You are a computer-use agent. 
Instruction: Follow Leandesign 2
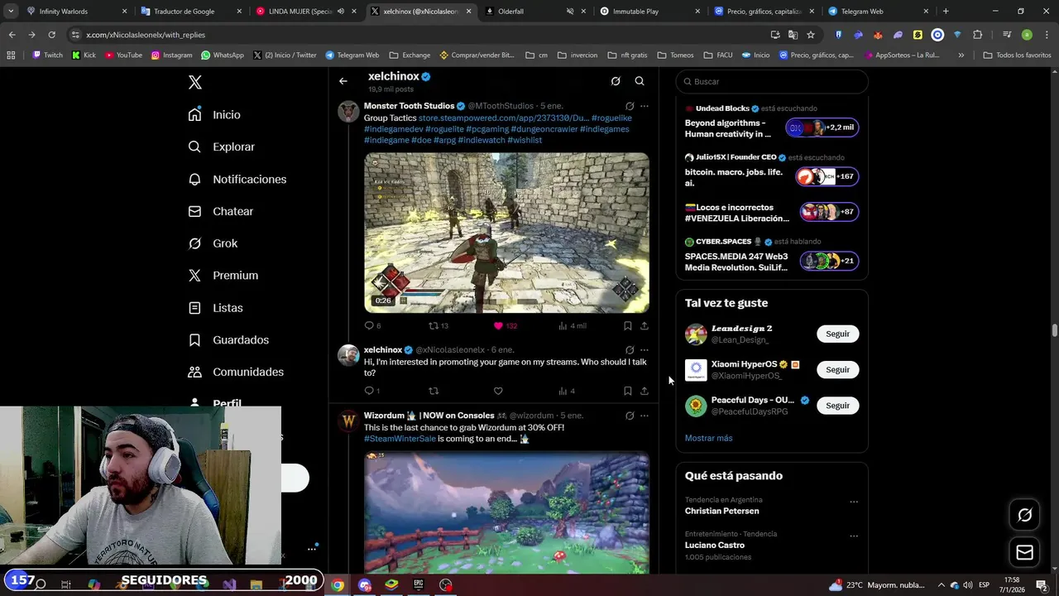tap(837, 334)
